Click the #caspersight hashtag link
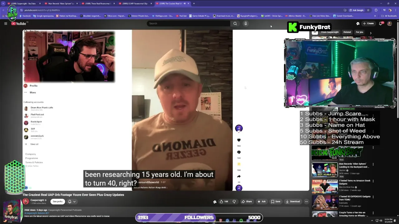This screenshot has height=224, width=399. pos(31,213)
